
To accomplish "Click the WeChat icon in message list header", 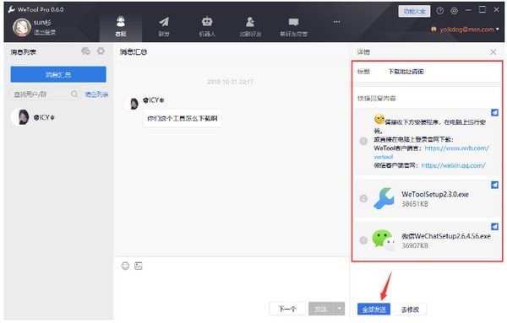I will [85, 51].
